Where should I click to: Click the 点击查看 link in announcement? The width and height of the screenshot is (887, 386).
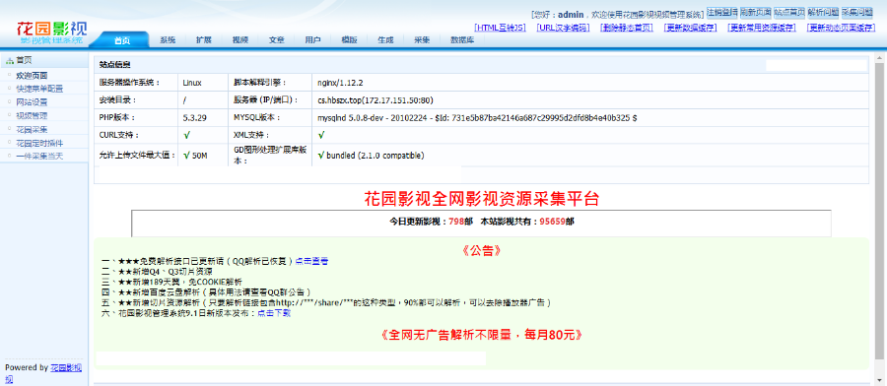[x=311, y=261]
